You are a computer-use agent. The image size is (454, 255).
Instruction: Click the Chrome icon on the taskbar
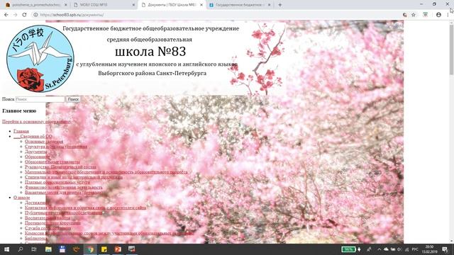point(90,249)
